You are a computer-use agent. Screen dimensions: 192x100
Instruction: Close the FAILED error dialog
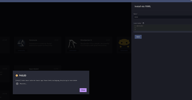tap(83, 90)
